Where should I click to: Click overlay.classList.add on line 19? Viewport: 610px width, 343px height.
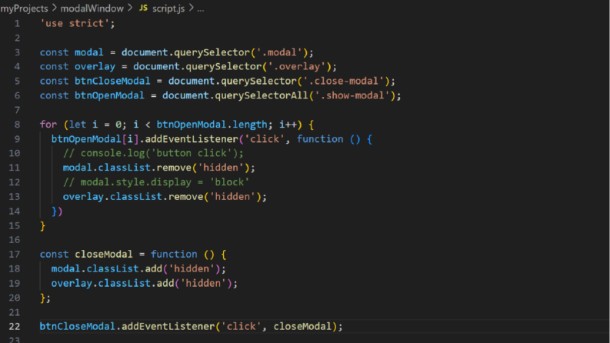click(113, 284)
